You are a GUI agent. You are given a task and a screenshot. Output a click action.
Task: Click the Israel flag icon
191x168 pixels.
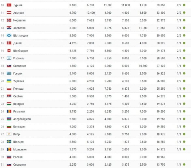(x=9, y=58)
